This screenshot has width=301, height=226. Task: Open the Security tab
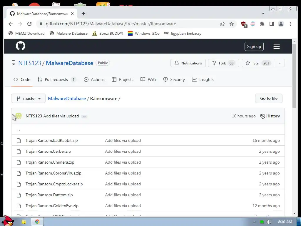click(x=174, y=79)
